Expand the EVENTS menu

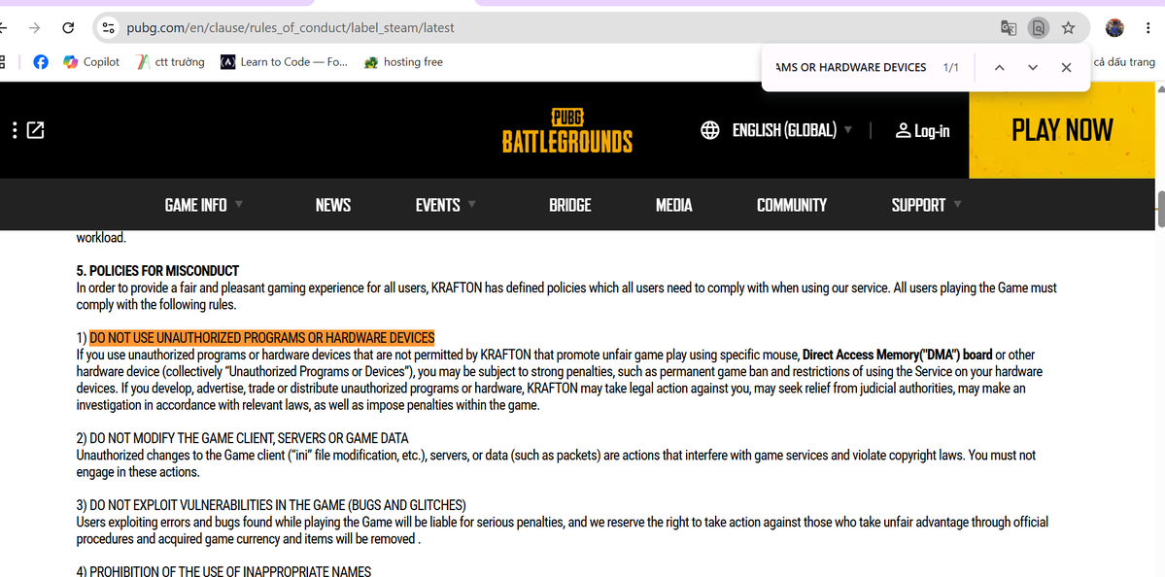pyautogui.click(x=446, y=205)
